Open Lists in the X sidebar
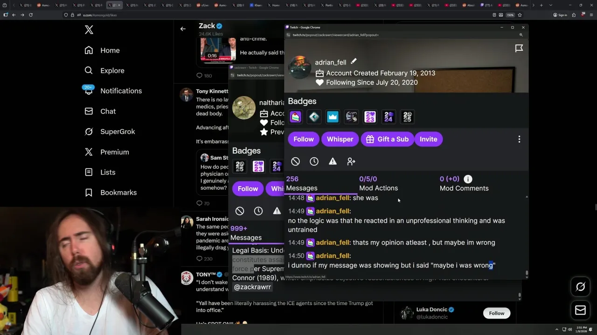This screenshot has height=335, width=597. coord(100,172)
